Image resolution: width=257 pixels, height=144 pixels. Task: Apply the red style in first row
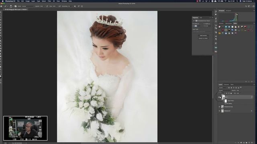[245, 27]
